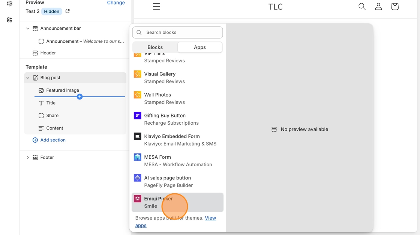
Task: Expand the Footer section
Action: pos(28,158)
